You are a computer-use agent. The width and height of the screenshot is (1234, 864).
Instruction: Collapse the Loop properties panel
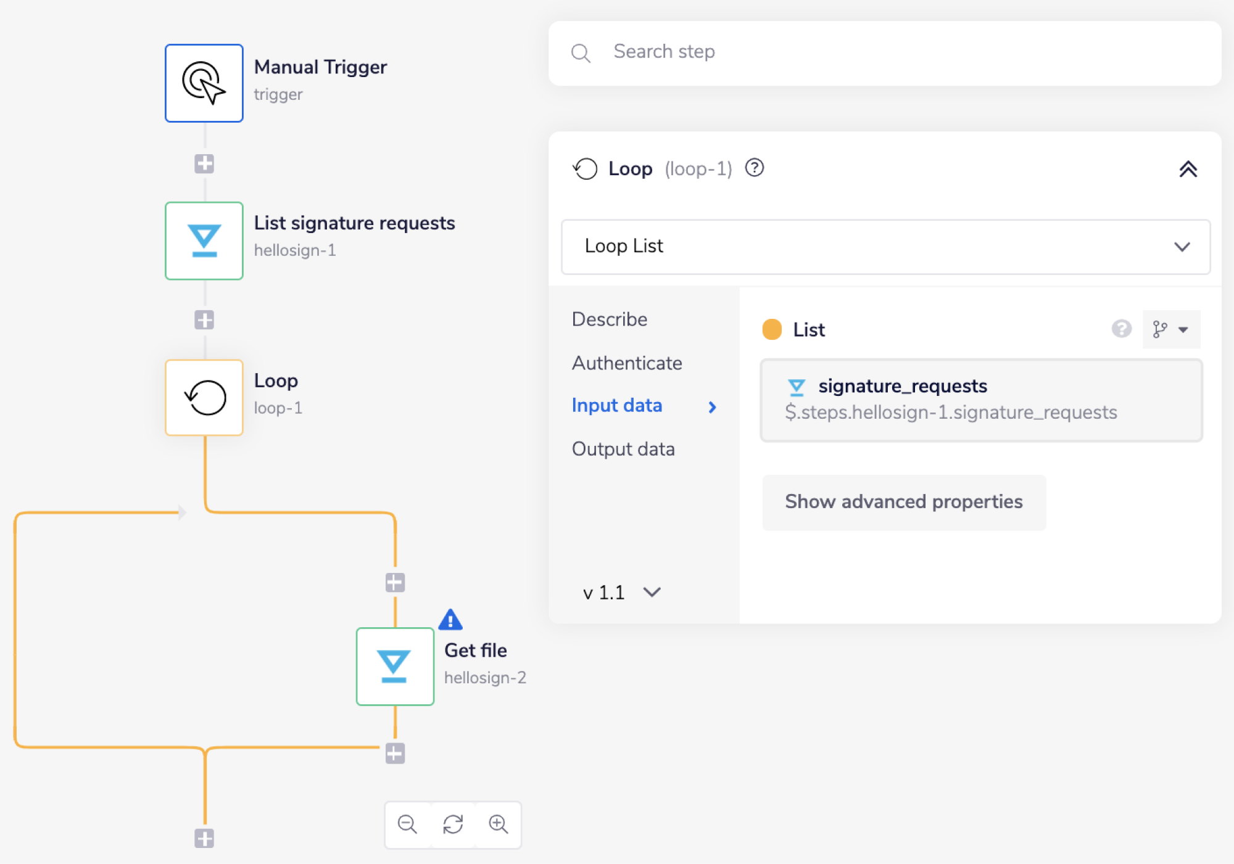tap(1188, 169)
